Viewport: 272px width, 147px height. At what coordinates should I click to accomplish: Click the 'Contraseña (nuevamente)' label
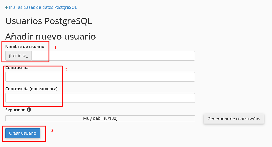click(x=31, y=89)
